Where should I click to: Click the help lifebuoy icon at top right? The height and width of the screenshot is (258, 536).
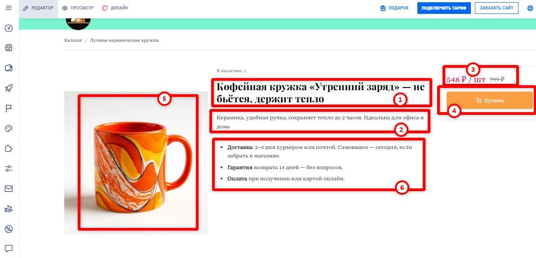click(x=531, y=8)
